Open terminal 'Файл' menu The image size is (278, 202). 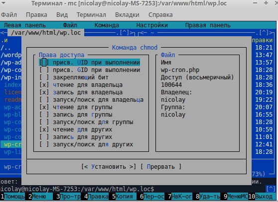9,15
